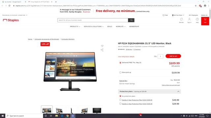Select the first front-view monitor thumbnail
This screenshot has height=118, width=211.
point(47,110)
